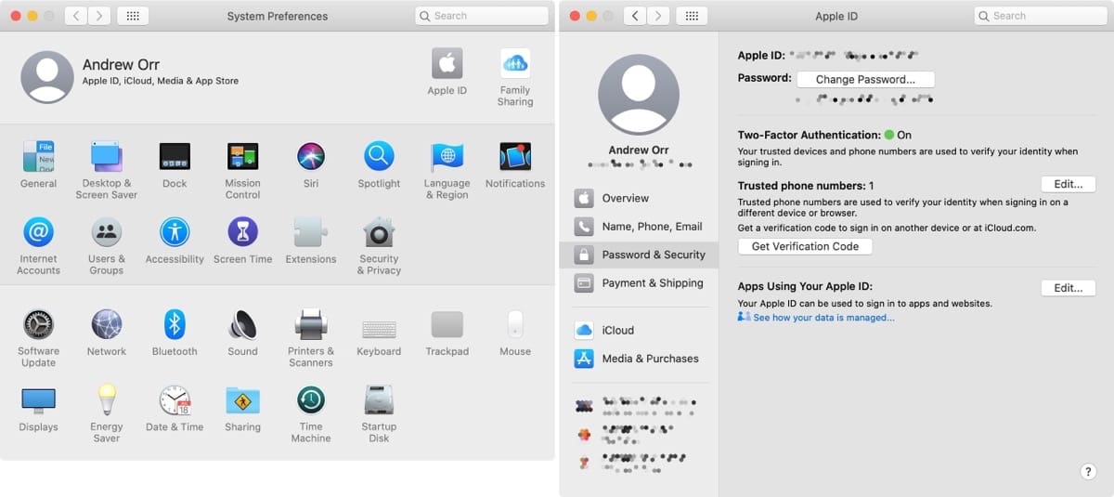Open Time Machine preferences
The image size is (1114, 497).
311,413
